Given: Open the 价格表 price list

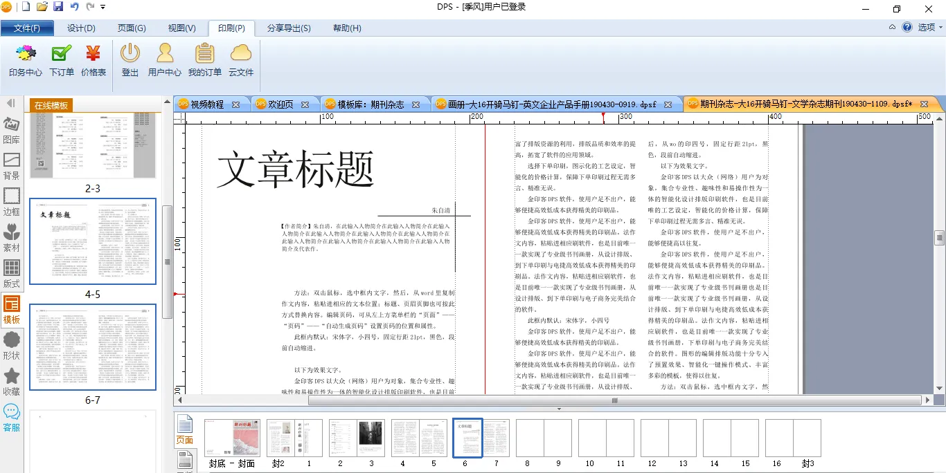Looking at the screenshot, I should 93,59.
